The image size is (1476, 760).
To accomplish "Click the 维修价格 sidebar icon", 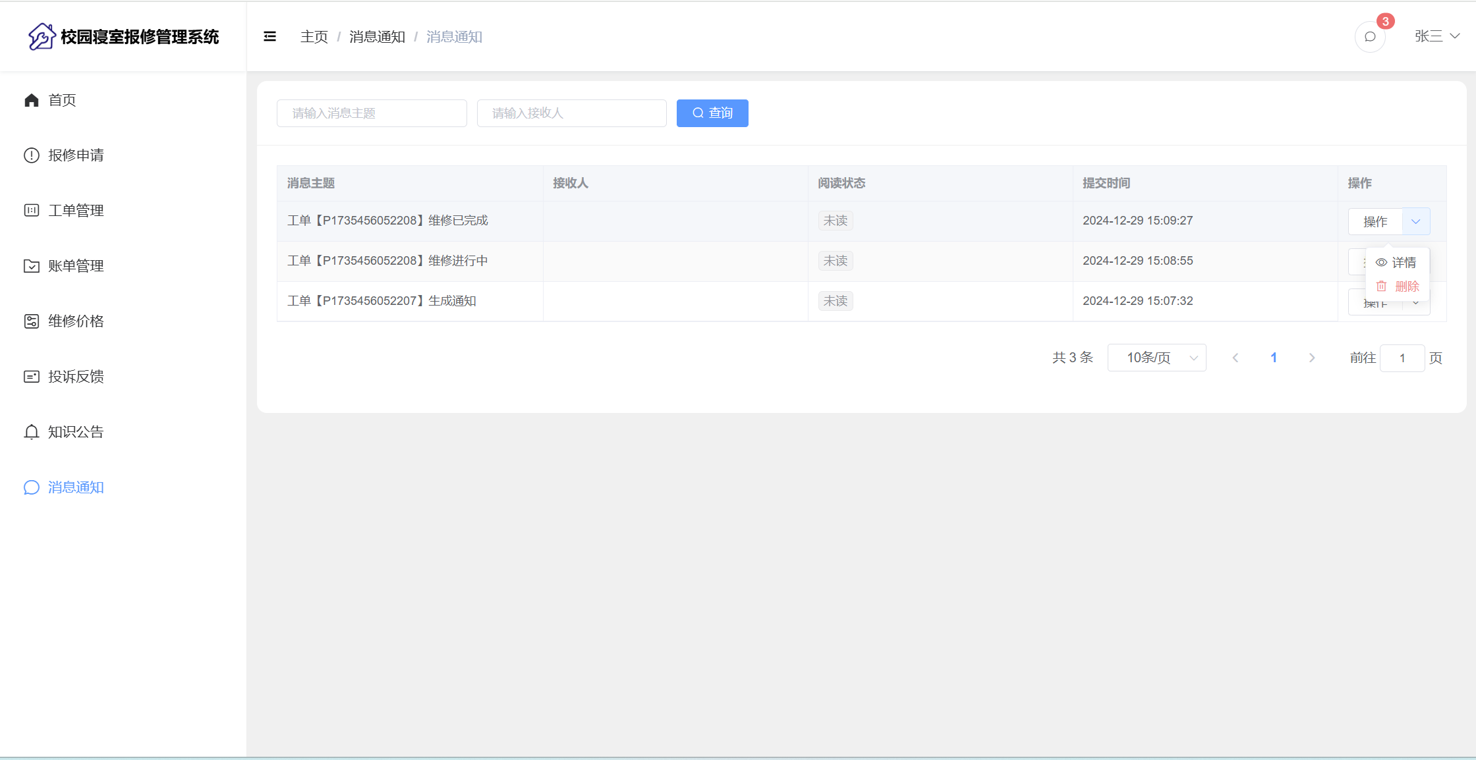I will [x=32, y=321].
